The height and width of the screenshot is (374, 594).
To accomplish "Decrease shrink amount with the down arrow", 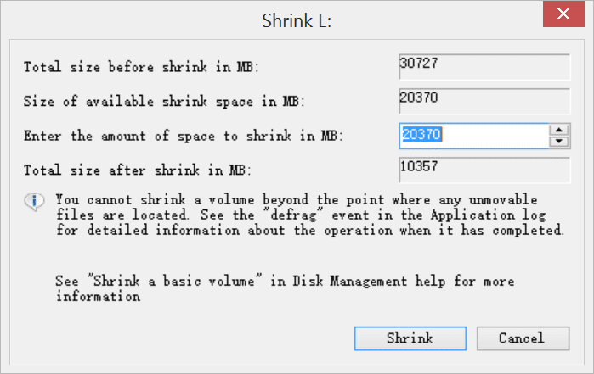I will coord(559,142).
